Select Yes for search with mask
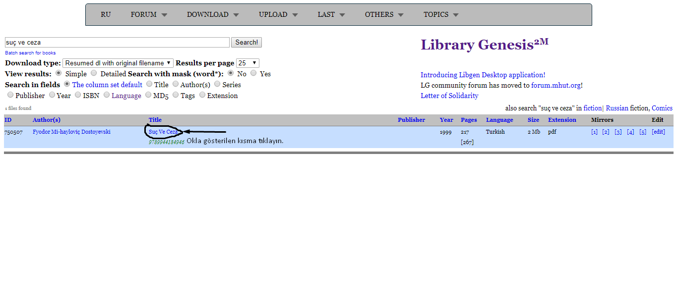Viewport: 677px width, 308px height. click(253, 73)
